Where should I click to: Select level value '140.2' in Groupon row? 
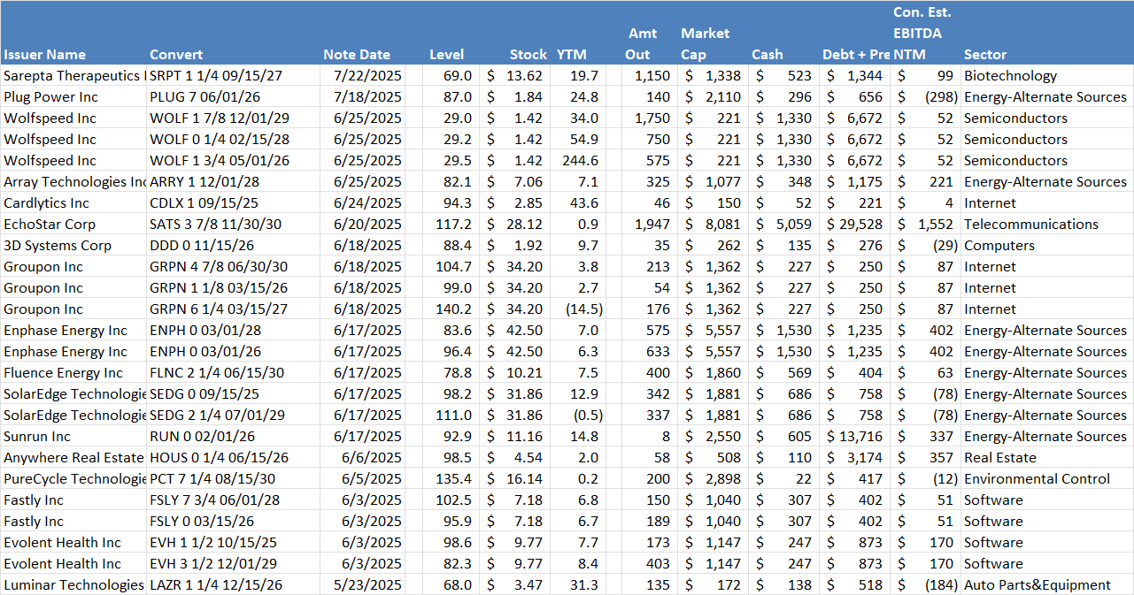[x=455, y=309]
